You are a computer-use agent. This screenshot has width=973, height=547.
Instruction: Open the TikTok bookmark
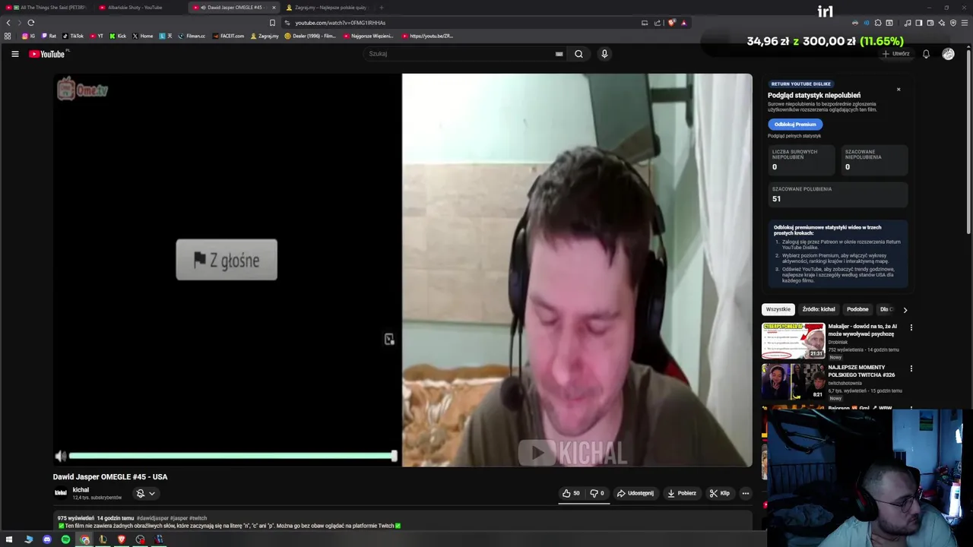[73, 36]
